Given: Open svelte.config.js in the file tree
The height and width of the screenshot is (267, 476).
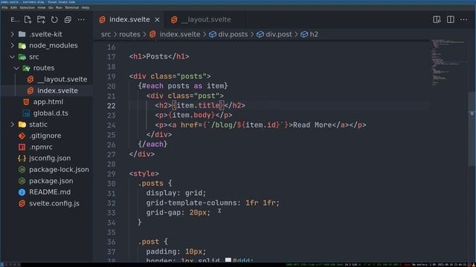Looking at the screenshot, I should 54,203.
